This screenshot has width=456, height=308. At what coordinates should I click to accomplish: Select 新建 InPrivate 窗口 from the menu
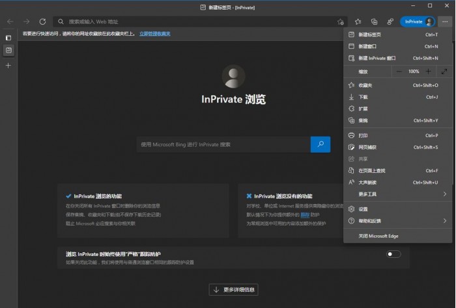point(377,58)
